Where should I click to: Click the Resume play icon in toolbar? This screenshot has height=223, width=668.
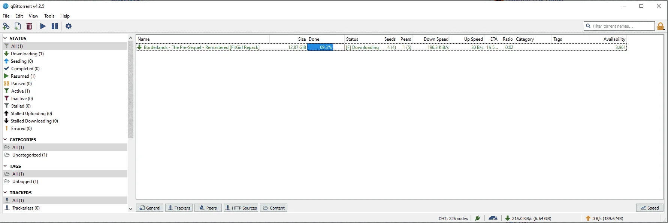coord(43,26)
